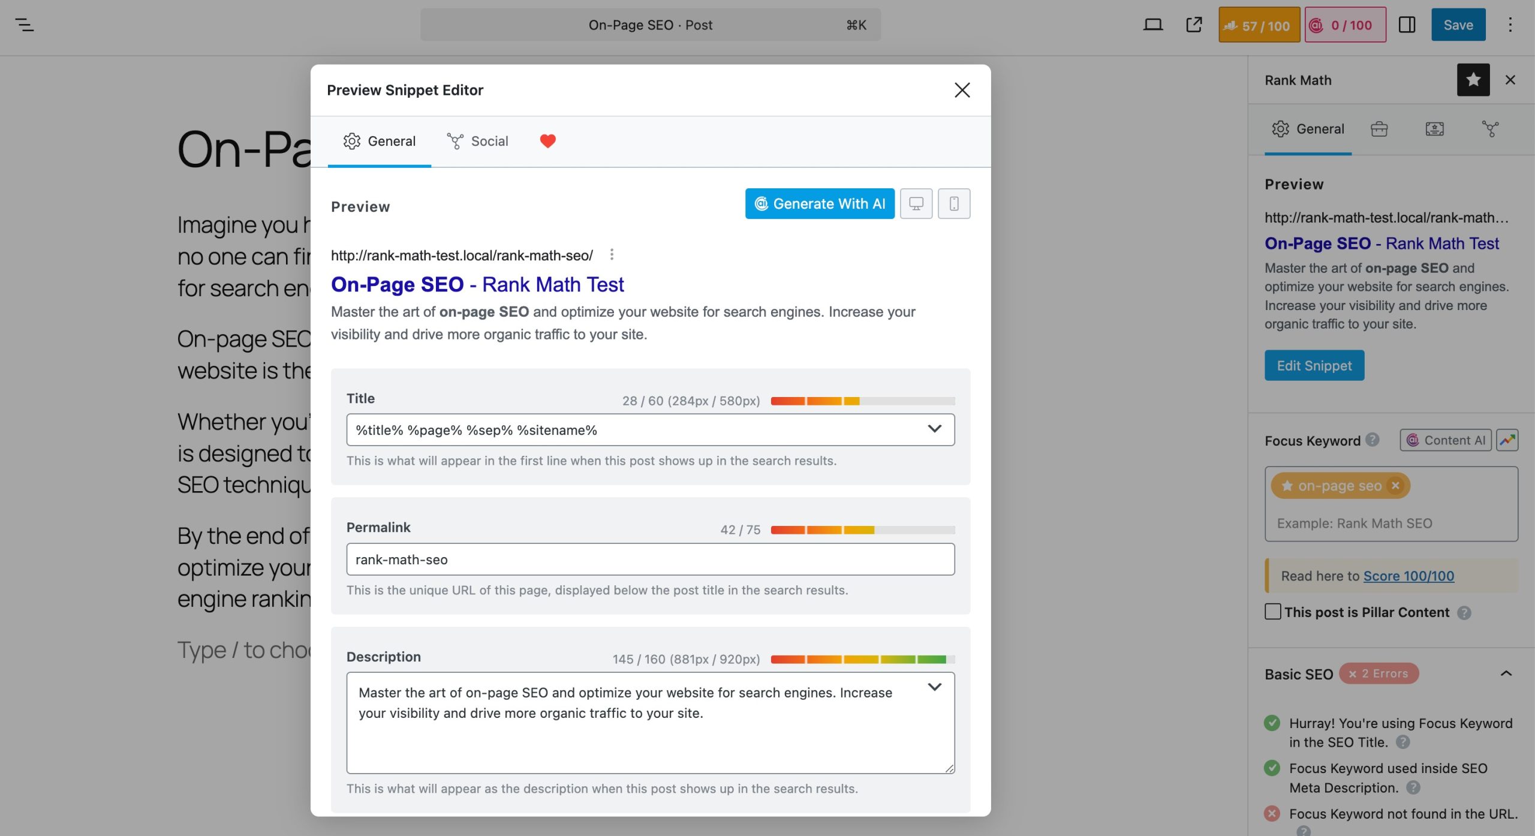Close the Rank Math sidebar panel

(x=1510, y=80)
